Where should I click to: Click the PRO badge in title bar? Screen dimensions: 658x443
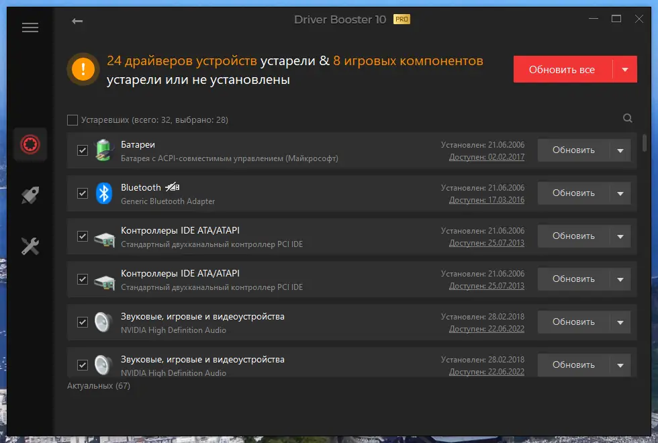point(402,19)
